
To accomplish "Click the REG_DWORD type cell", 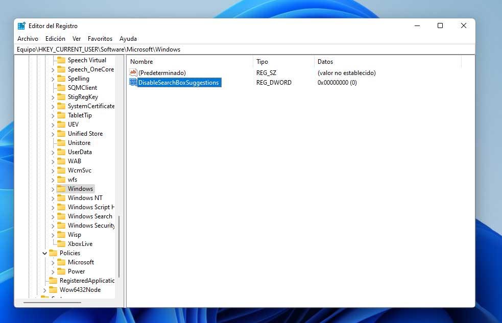I will click(274, 83).
